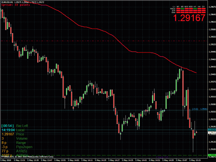
Task: Click the '[ 00:54 ]' bar countdown value
Action: pyautogui.click(x=8, y=126)
